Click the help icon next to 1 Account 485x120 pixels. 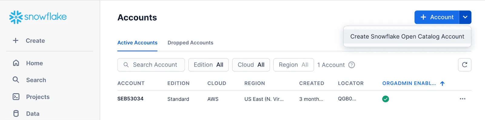tap(352, 65)
